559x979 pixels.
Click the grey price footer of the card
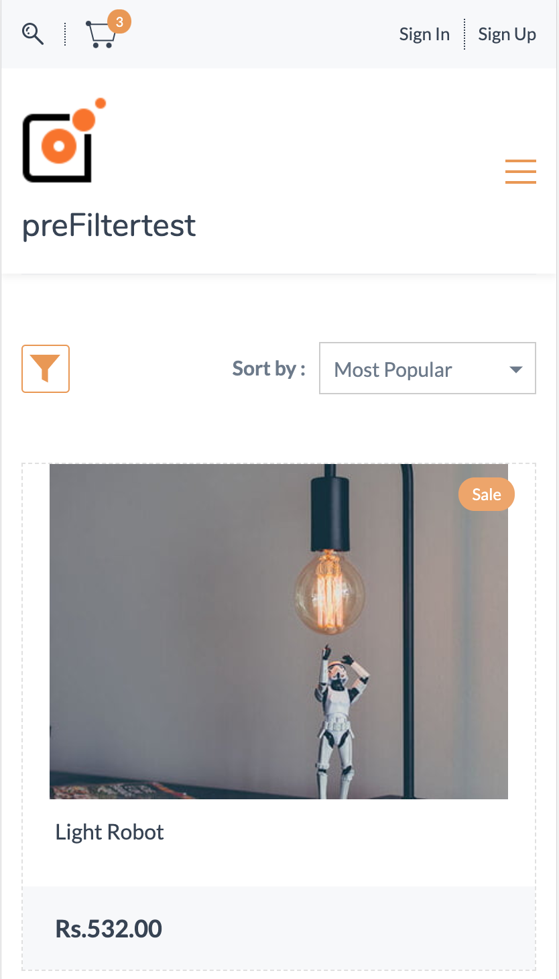click(349, 929)
